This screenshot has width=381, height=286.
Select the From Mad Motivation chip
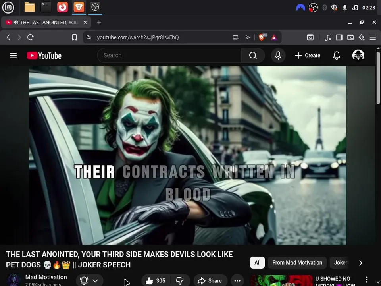(297, 263)
